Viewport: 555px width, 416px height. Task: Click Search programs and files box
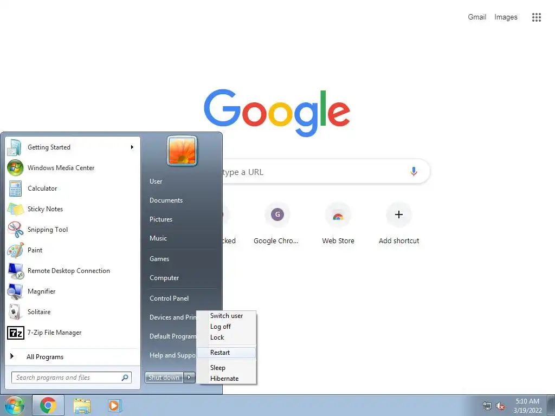click(x=72, y=378)
